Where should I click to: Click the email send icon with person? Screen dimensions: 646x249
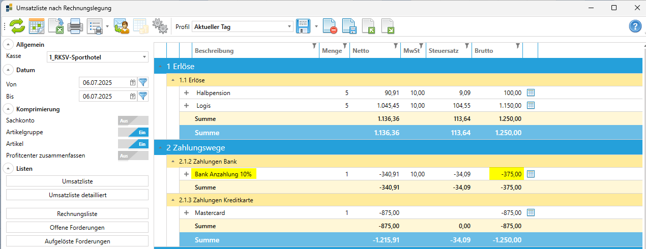coord(121,26)
